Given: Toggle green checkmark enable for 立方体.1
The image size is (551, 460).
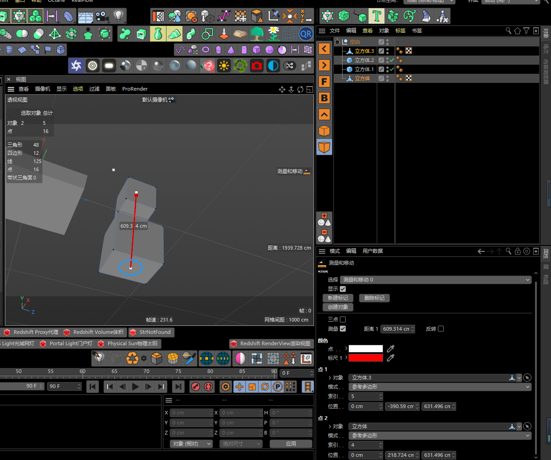Looking at the screenshot, I should [x=392, y=69].
